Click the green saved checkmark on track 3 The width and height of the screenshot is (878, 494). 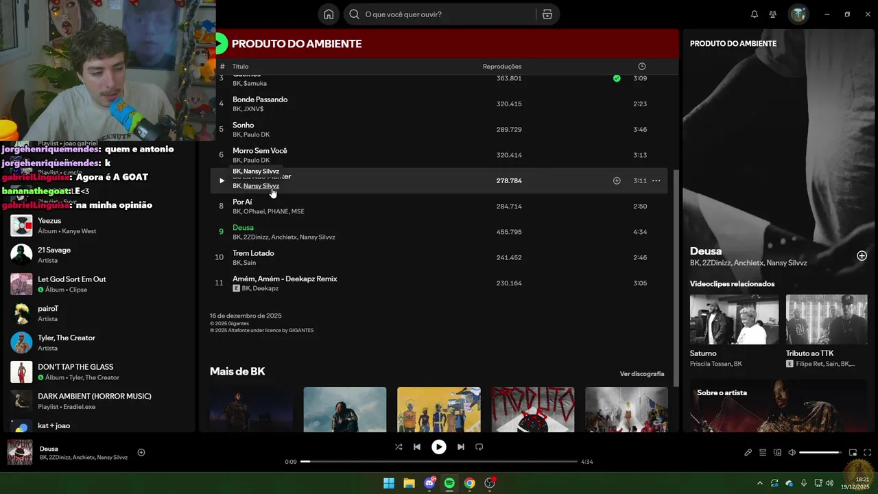(x=617, y=78)
